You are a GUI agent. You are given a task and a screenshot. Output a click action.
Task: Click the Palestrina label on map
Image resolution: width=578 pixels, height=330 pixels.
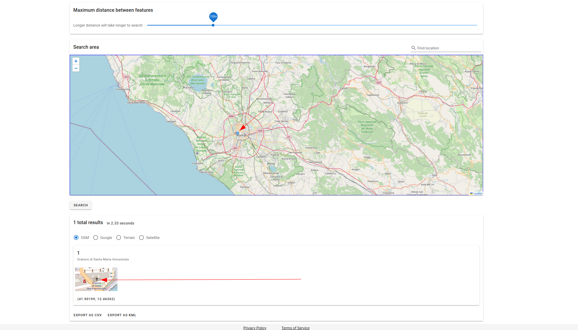click(311, 148)
